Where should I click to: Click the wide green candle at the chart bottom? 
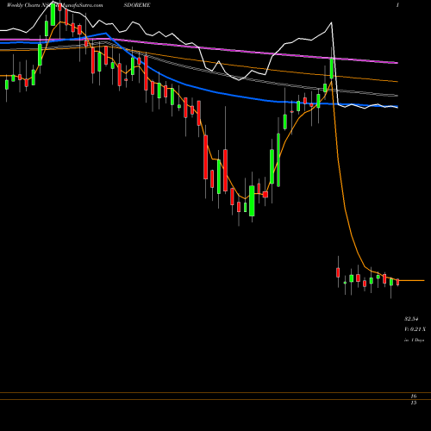(x=252, y=201)
